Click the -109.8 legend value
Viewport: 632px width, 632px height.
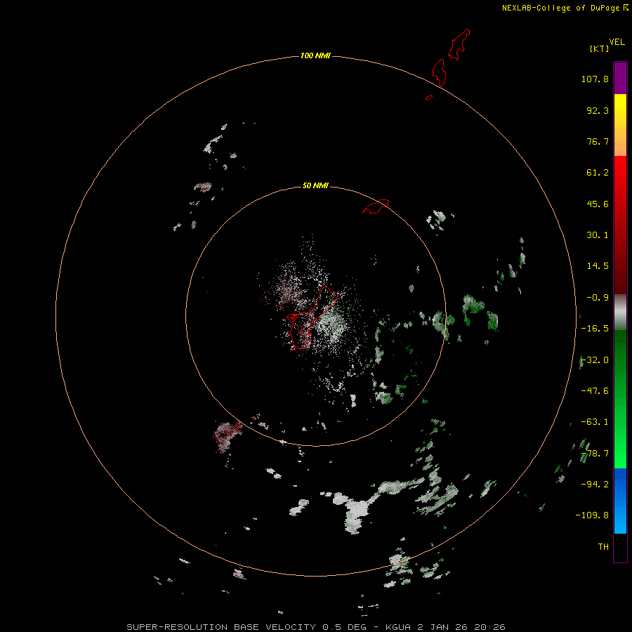(x=592, y=515)
